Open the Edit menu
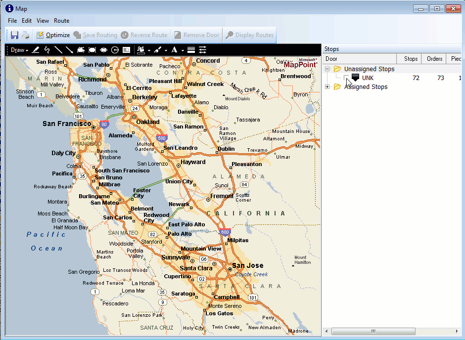 (x=27, y=21)
